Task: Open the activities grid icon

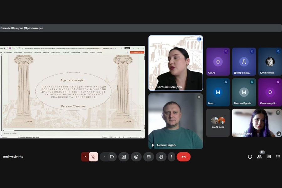Action: tap(278, 157)
